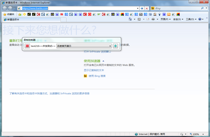Image resolution: width=210 pixels, height=137 pixels.
Task: Expand the address bar autocomplete dropdown arrow
Action: click(x=138, y=8)
